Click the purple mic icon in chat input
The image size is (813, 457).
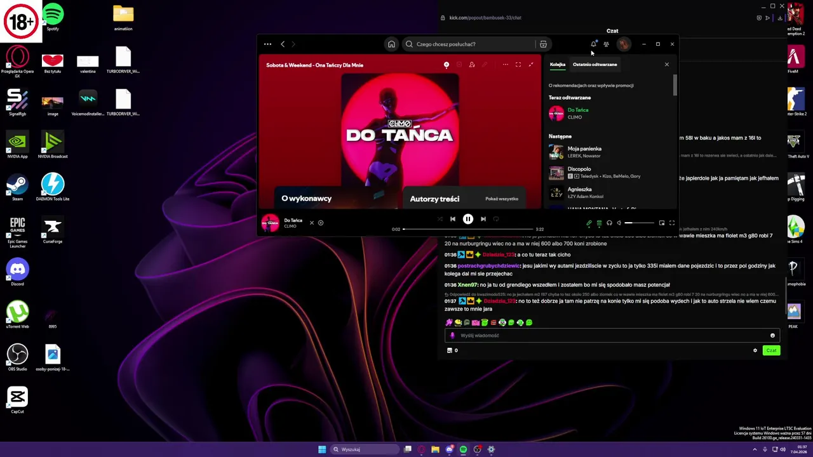pyautogui.click(x=452, y=335)
